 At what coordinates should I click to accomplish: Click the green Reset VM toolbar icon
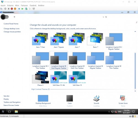22,9
